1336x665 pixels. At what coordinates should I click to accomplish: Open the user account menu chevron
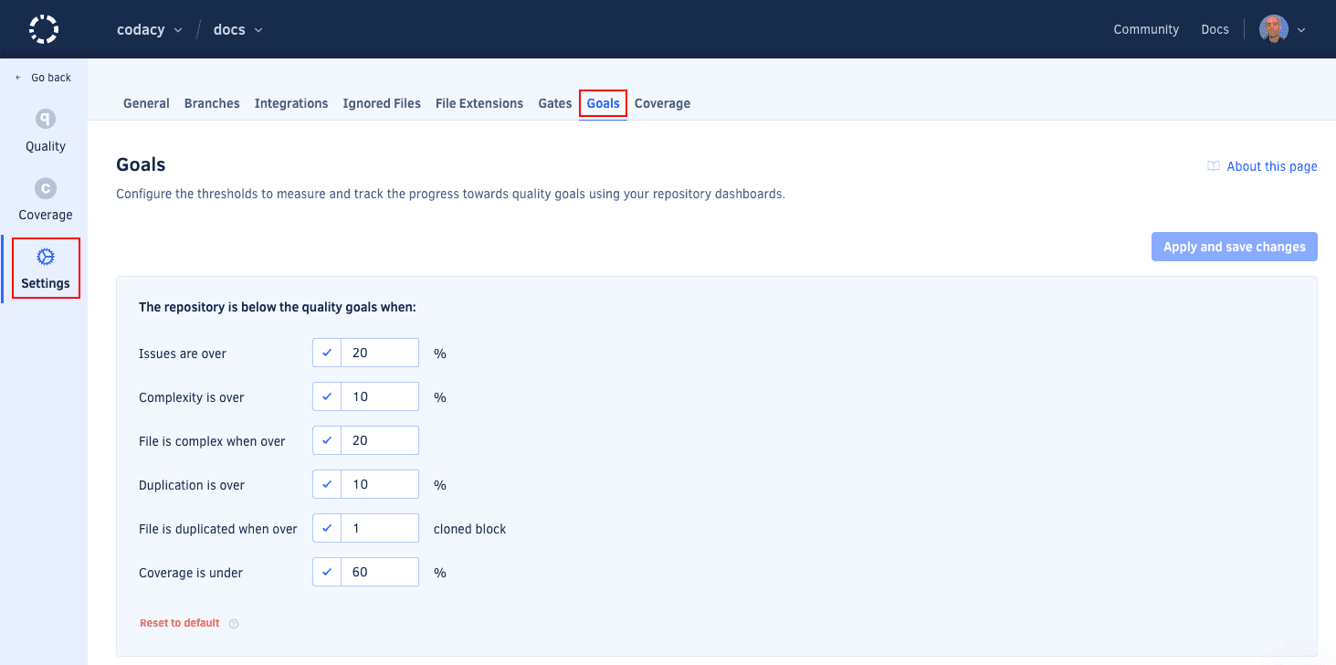coord(1301,30)
